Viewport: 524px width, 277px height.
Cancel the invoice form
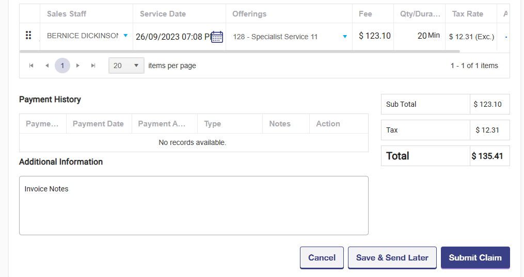click(x=322, y=258)
